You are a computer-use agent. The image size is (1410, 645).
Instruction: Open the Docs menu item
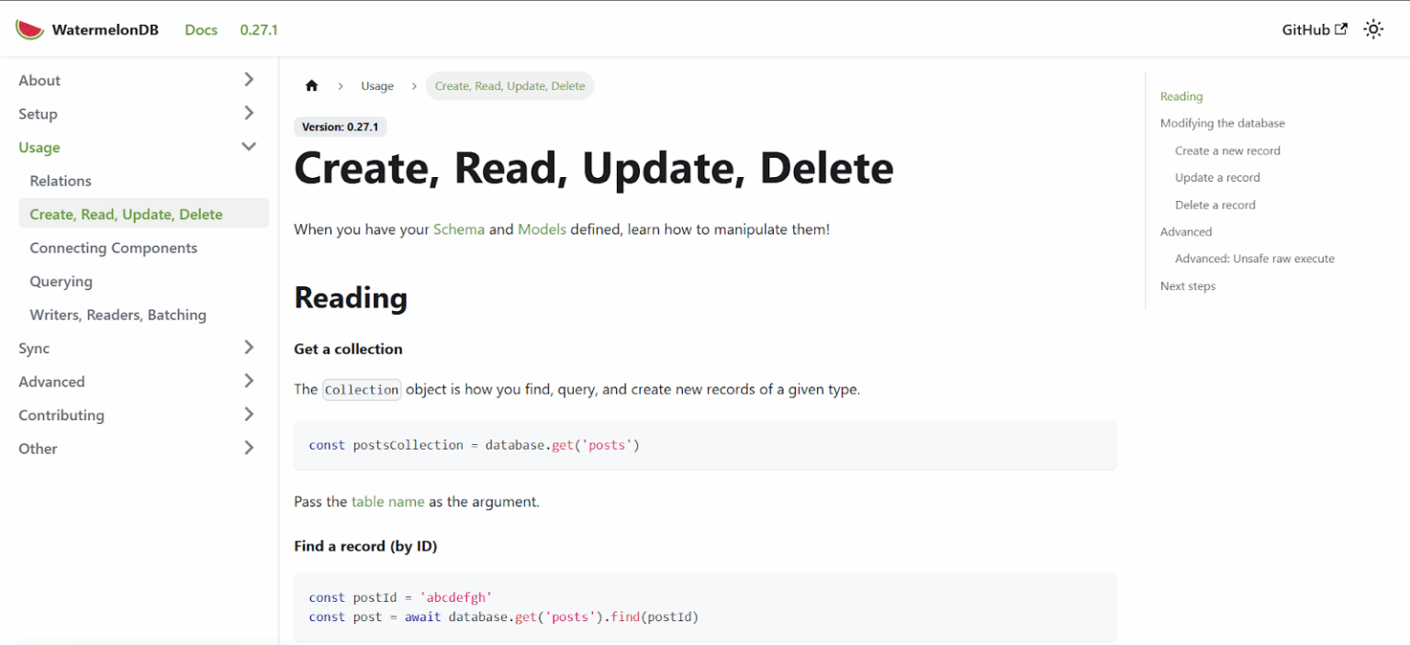(201, 29)
